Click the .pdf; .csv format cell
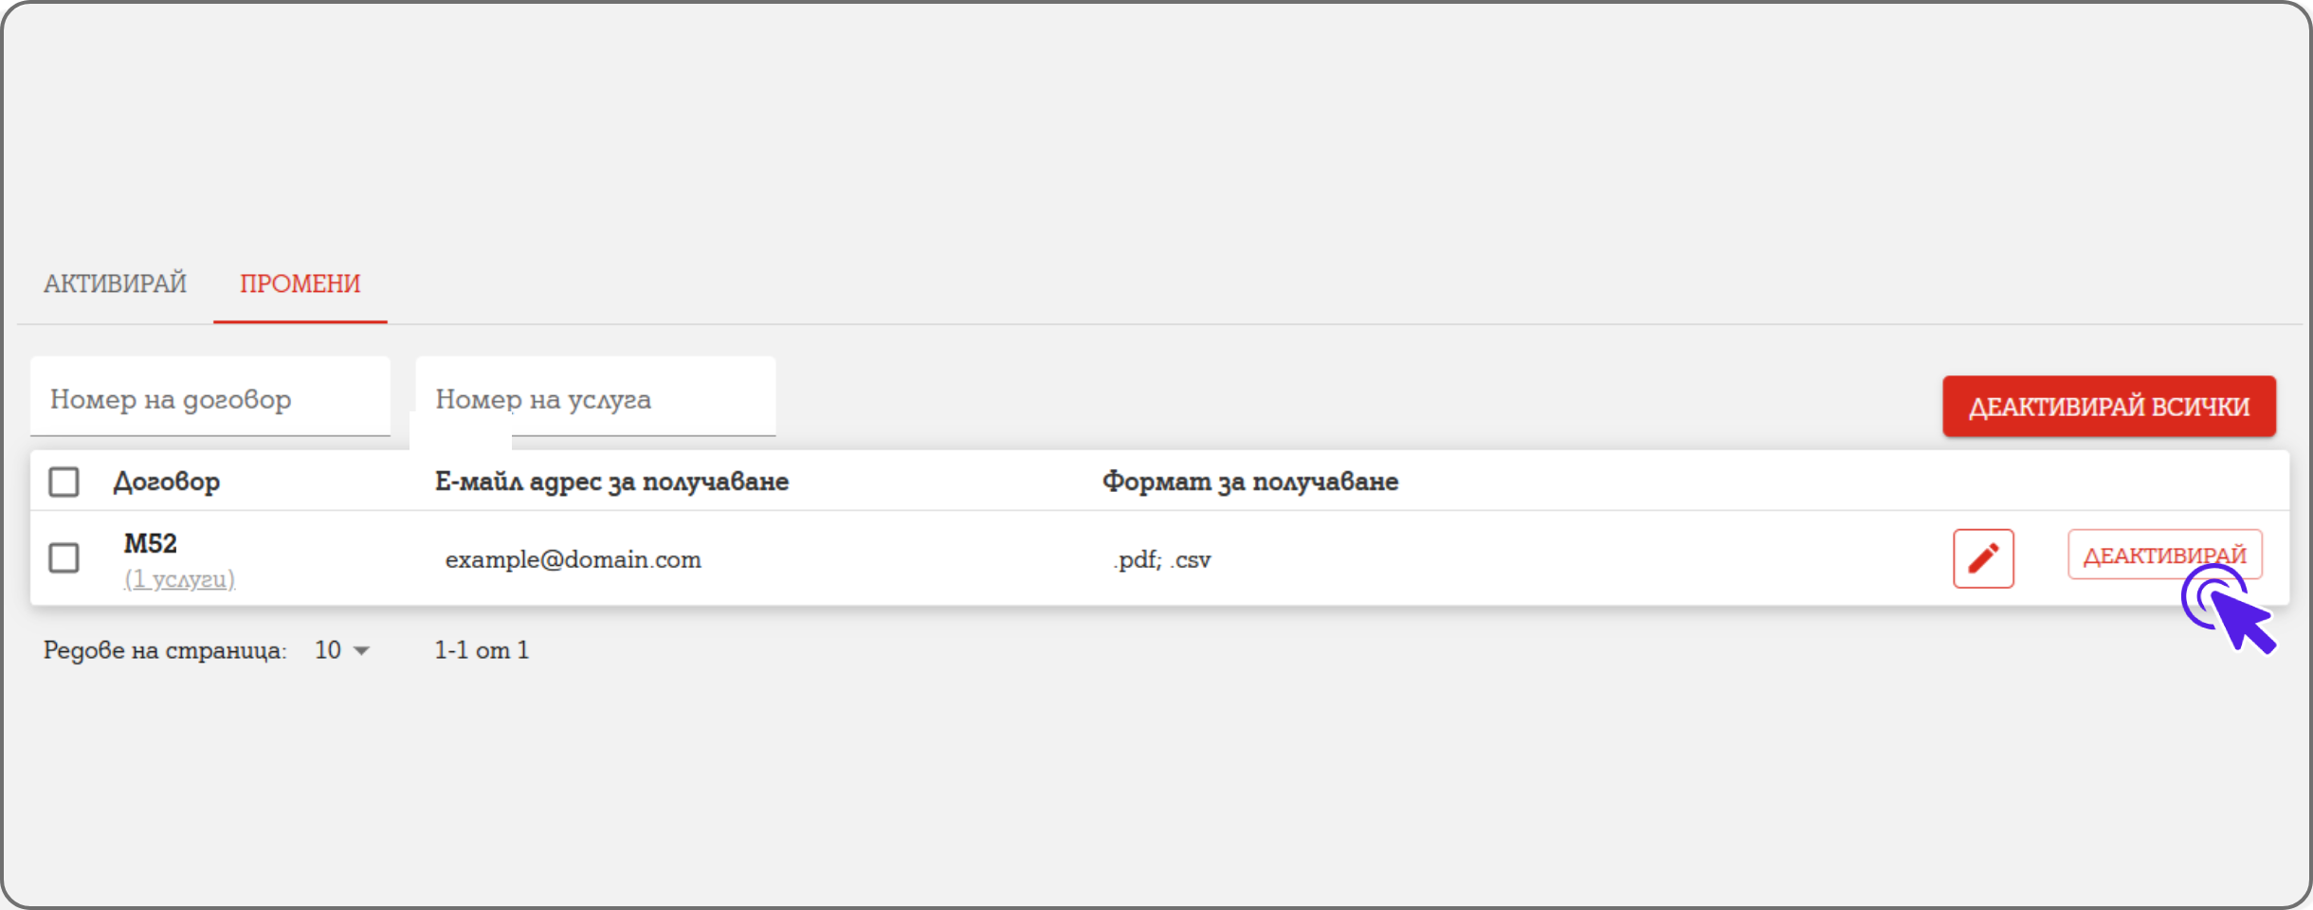 coord(1161,559)
